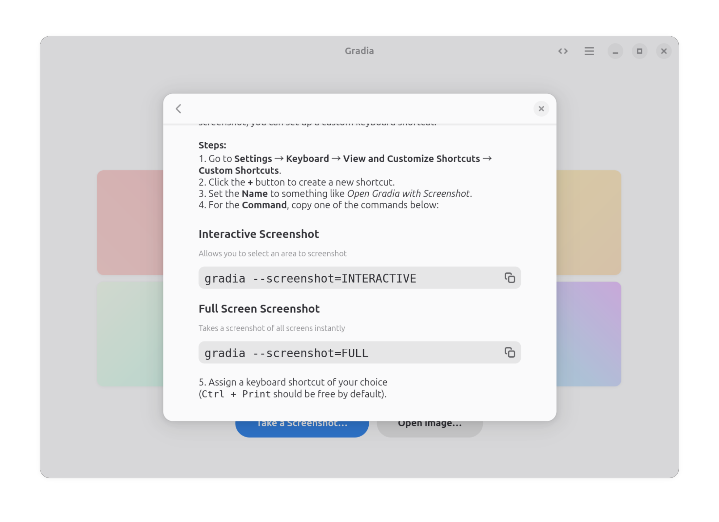The width and height of the screenshot is (719, 522).
Task: Click the 'Ctrl + Print' key hint
Action: 236,394
